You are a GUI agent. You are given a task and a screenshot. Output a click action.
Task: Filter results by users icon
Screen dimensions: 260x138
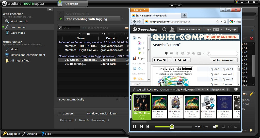click(193, 53)
